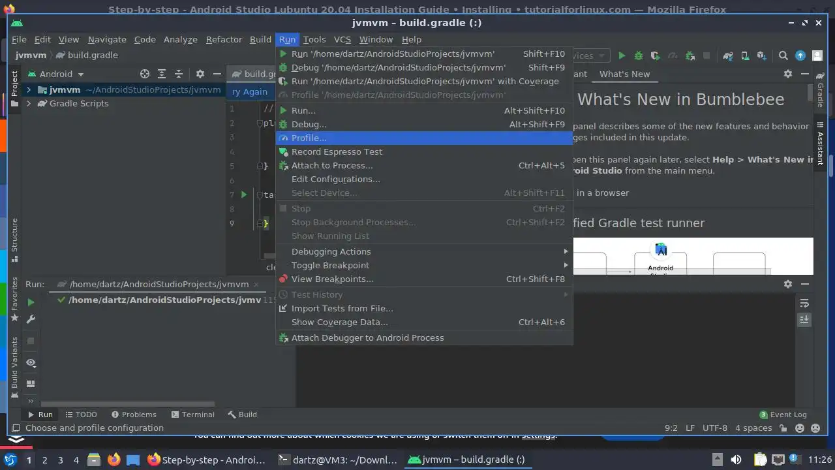Hide the Assistant panel with minus icon

coord(804,74)
